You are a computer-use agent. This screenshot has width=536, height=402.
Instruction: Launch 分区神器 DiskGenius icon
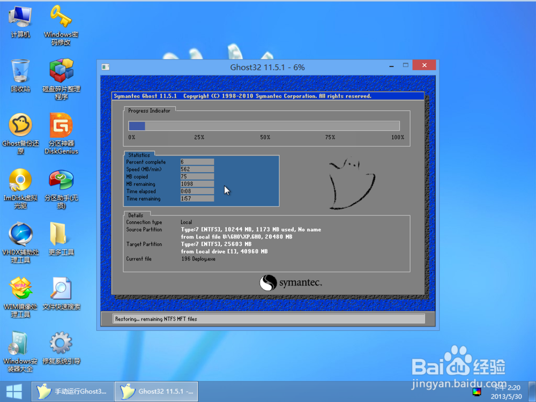click(x=61, y=133)
